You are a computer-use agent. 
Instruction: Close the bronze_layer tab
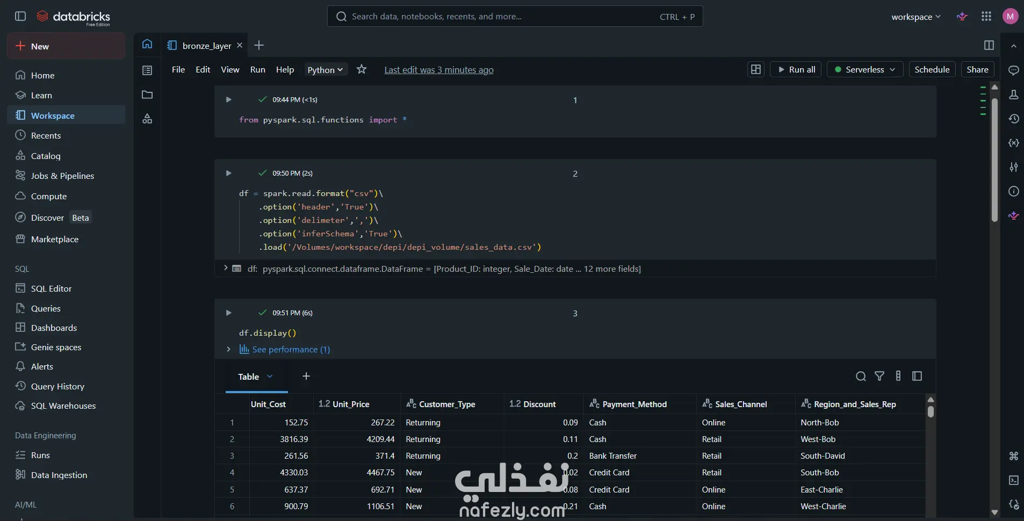(x=240, y=45)
